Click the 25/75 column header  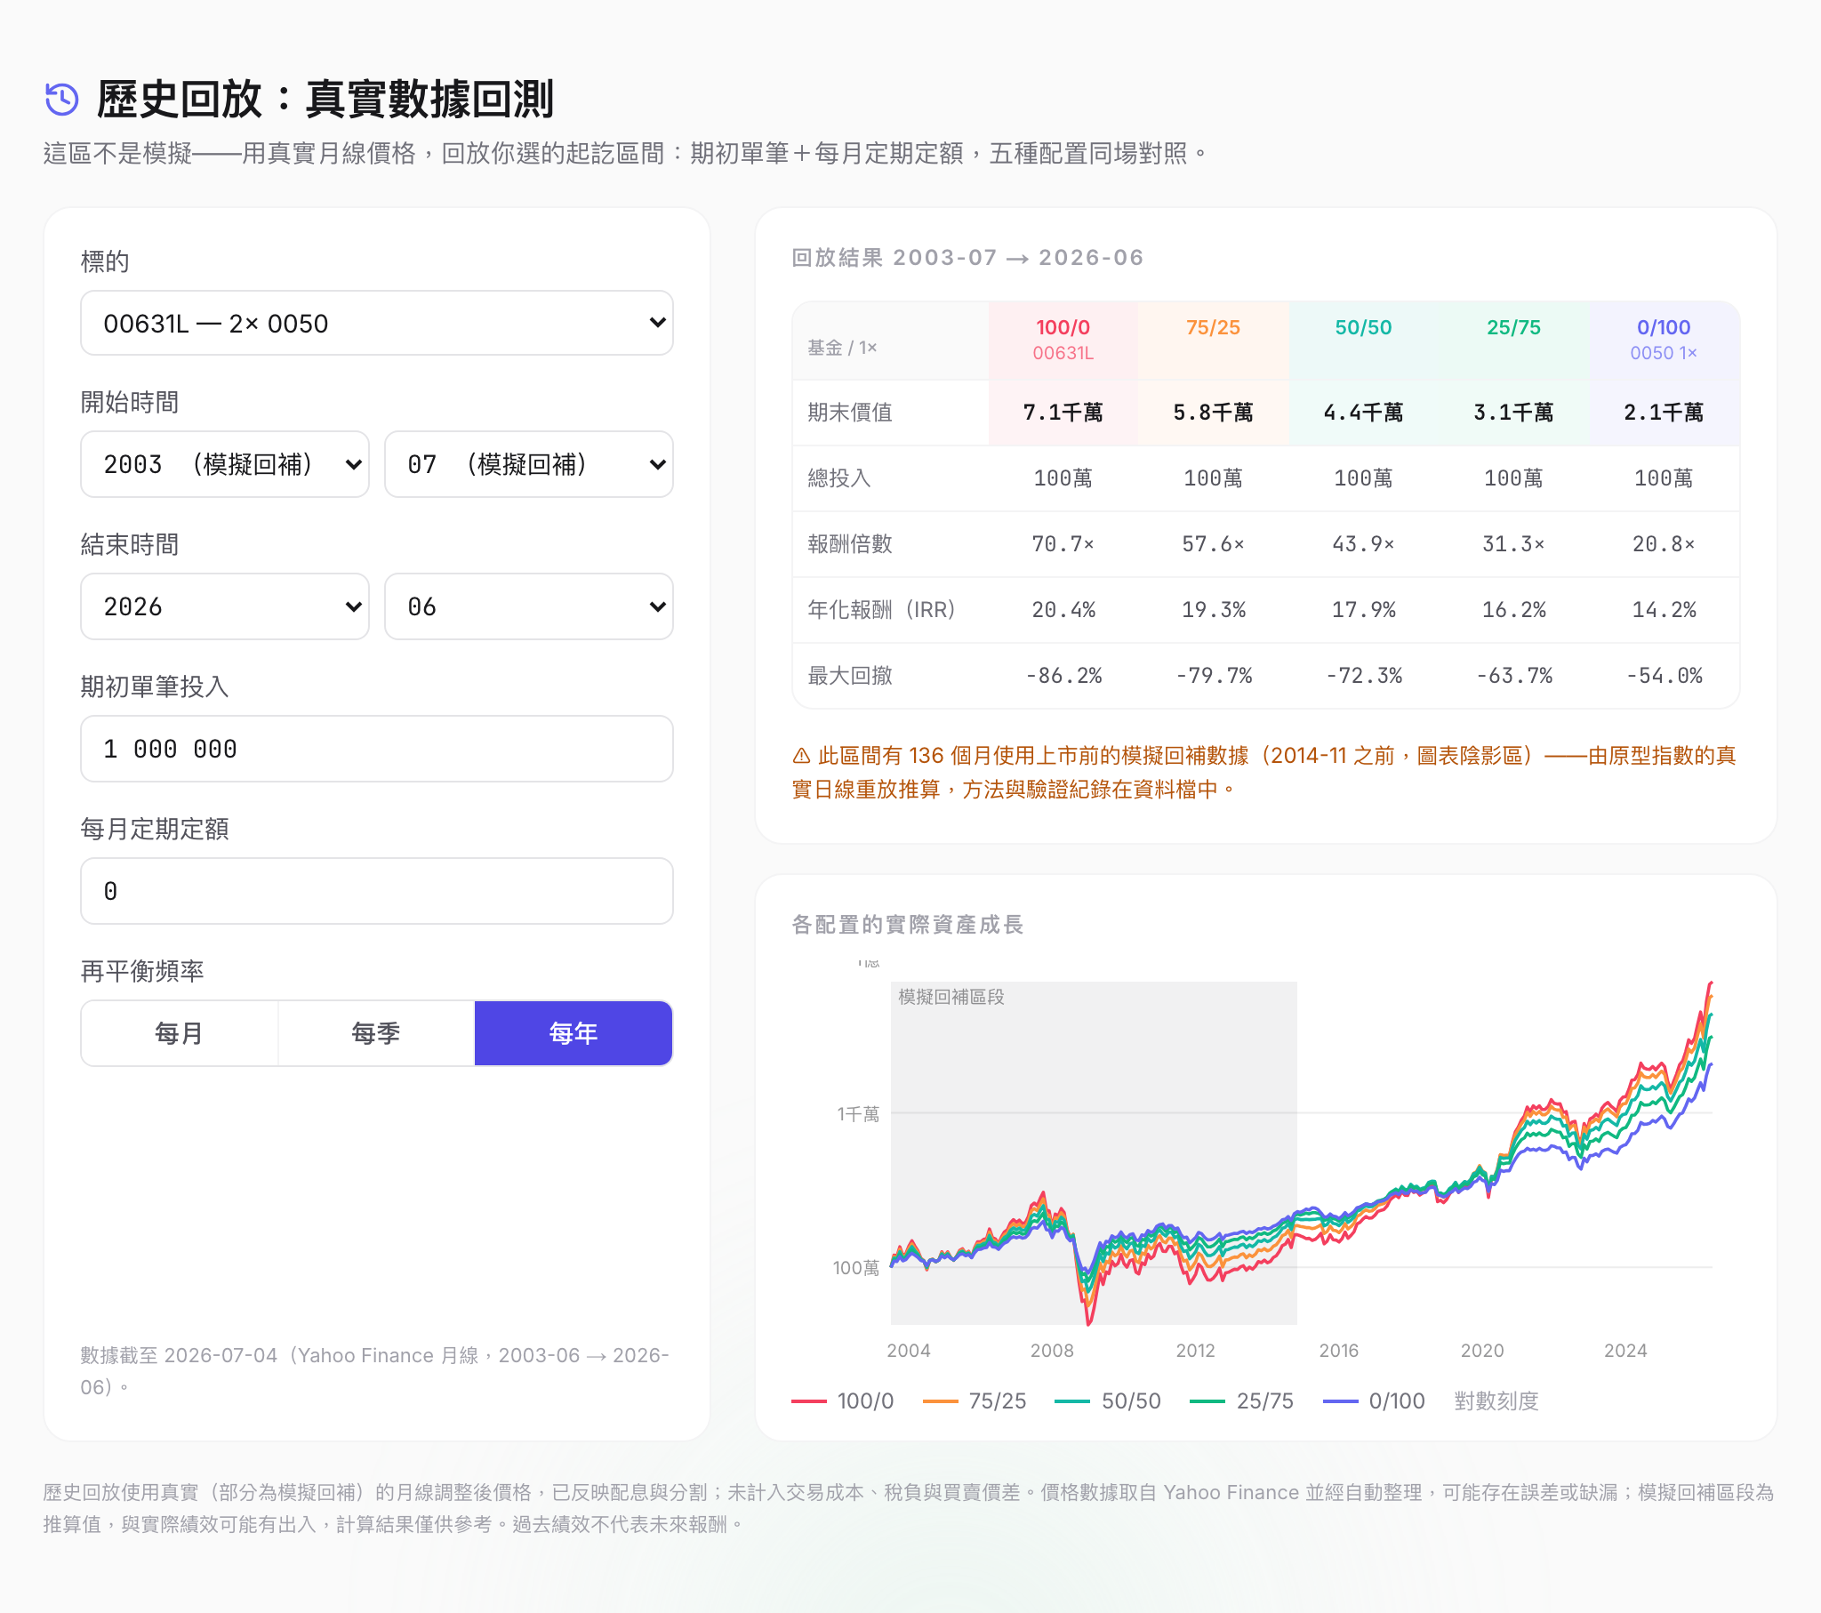[1513, 341]
